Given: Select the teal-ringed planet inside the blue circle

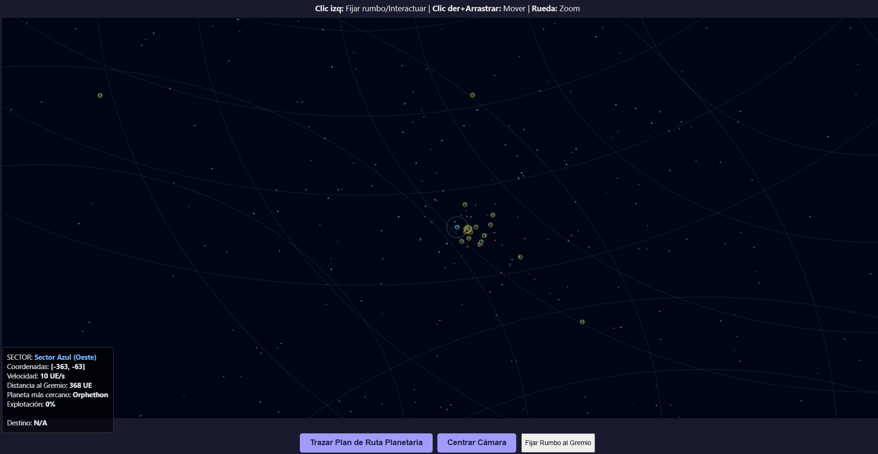Looking at the screenshot, I should pyautogui.click(x=457, y=227).
